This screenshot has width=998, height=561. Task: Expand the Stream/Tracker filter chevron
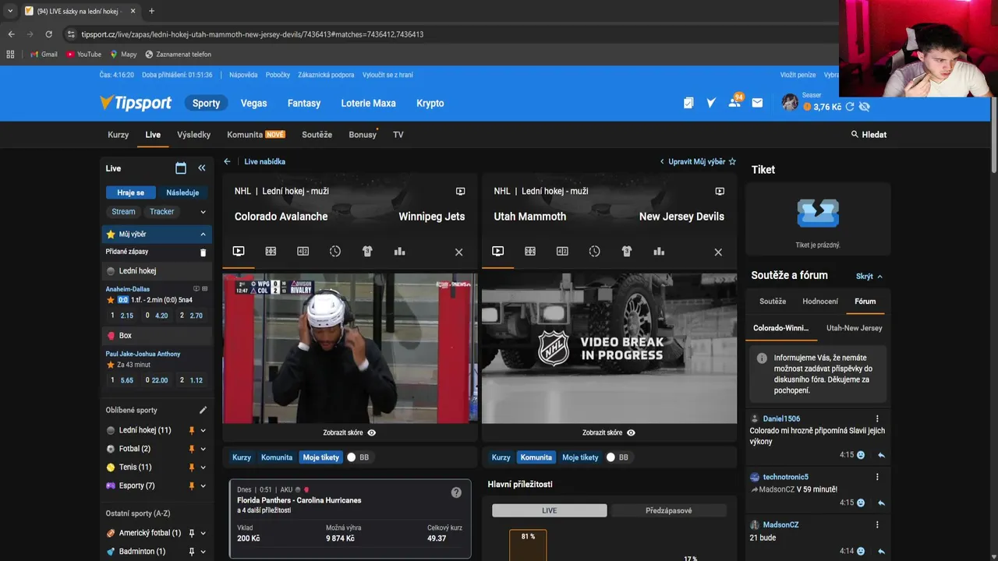pyautogui.click(x=203, y=212)
